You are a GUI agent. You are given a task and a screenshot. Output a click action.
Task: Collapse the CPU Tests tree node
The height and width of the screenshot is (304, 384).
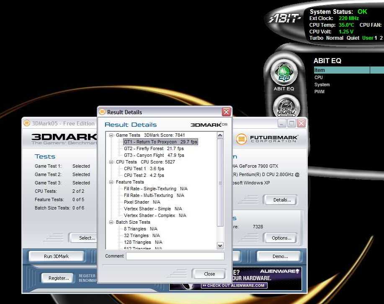111,162
